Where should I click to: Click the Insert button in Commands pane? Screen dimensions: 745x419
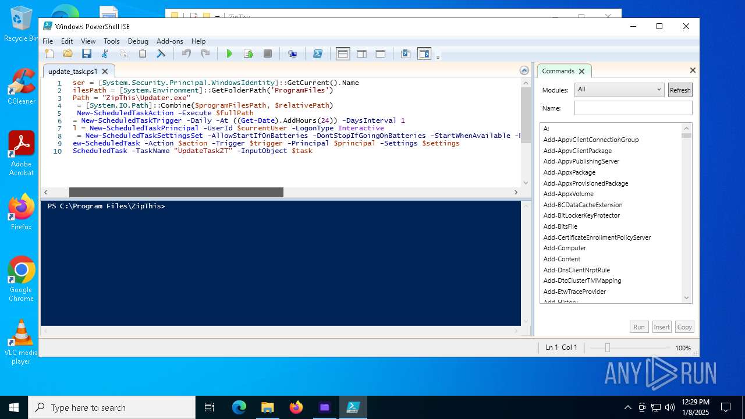point(662,327)
